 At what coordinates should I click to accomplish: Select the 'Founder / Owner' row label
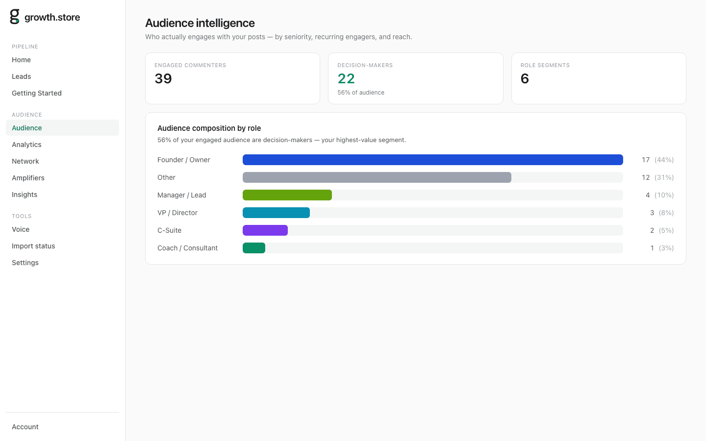tap(184, 160)
